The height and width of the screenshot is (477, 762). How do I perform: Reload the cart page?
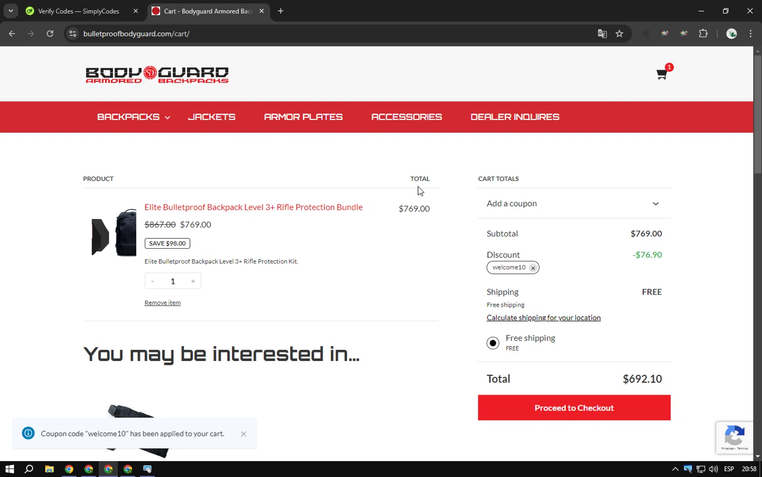point(50,34)
